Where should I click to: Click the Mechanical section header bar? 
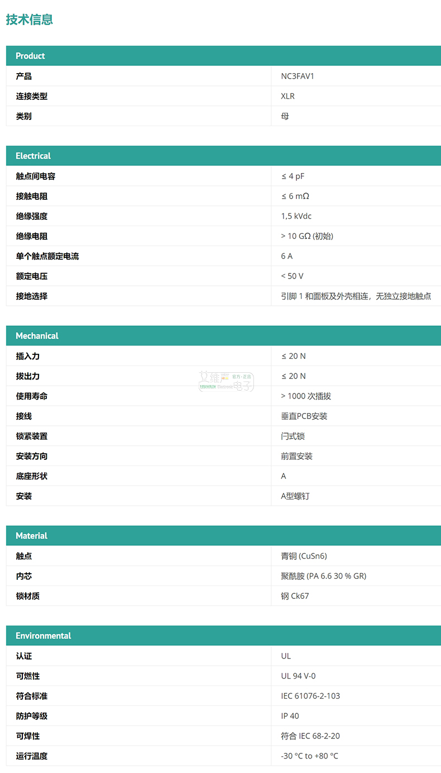[x=223, y=335]
